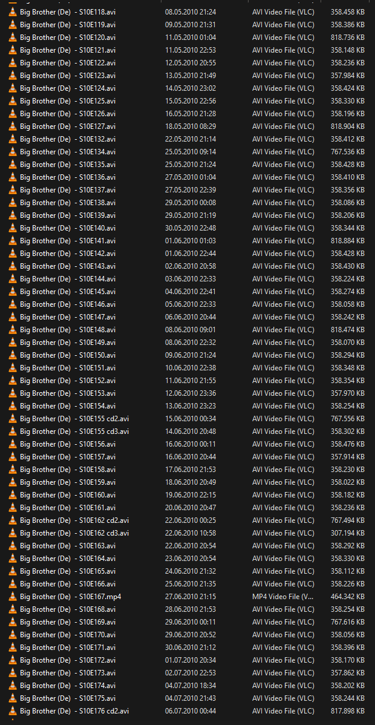This screenshot has height=725, width=375.
Task: Click the MP4 Video File type cell
Action: click(x=283, y=597)
